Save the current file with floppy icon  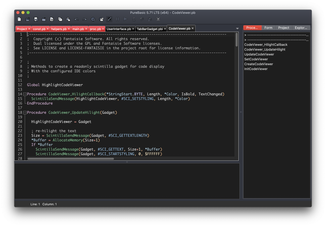[x=36, y=19]
